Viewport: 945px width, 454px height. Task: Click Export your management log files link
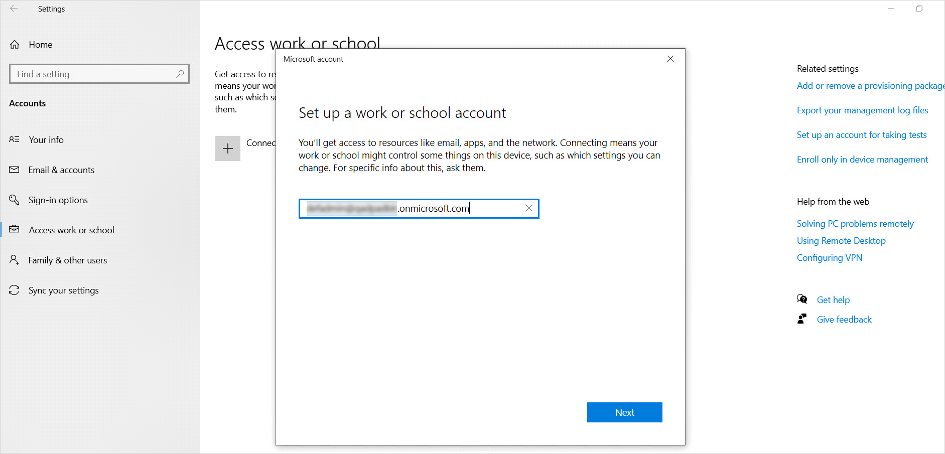(x=862, y=110)
